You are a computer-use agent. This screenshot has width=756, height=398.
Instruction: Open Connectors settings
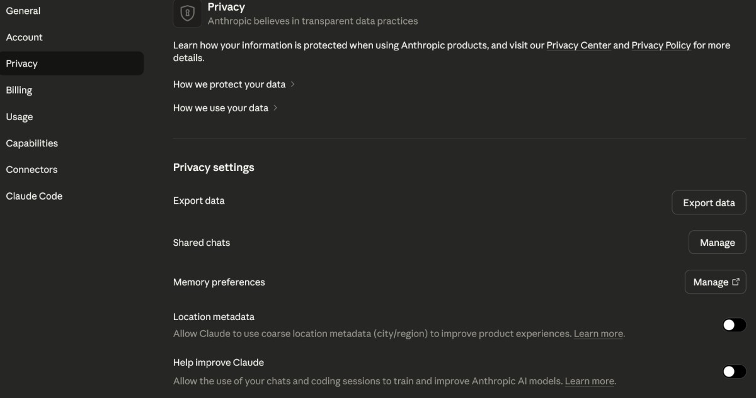tap(31, 170)
